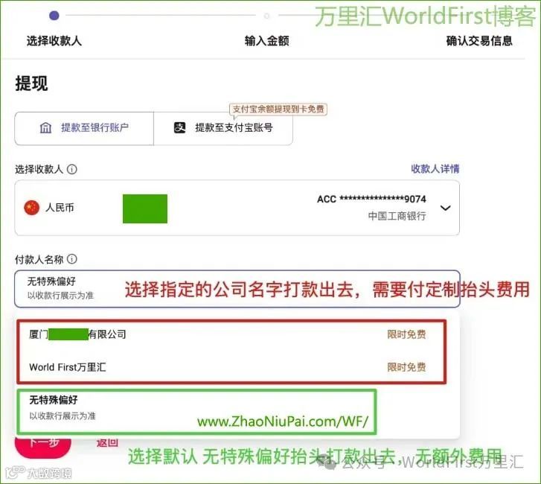Click the 选择收款人 step indicator dot
Screen dimensions: 541x484
54,16
